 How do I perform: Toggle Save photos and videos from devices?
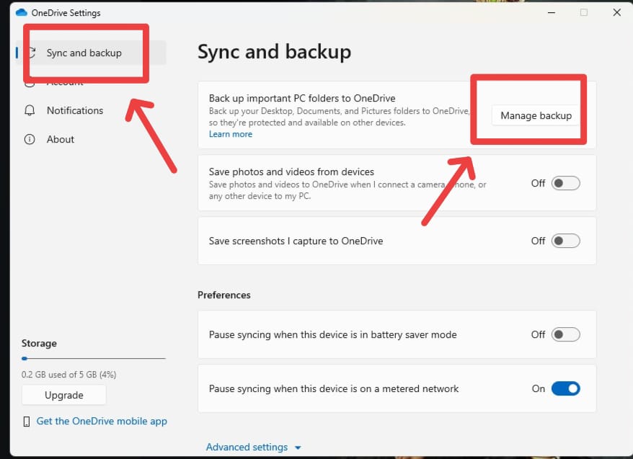(x=565, y=183)
